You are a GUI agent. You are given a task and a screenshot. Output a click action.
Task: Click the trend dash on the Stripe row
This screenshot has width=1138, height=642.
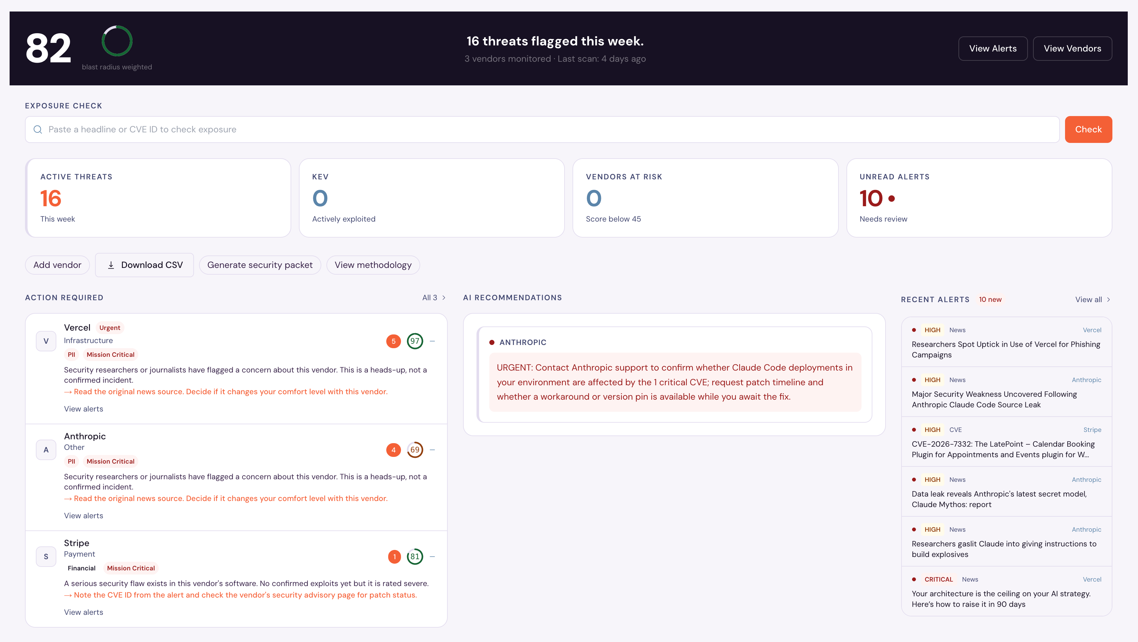432,556
